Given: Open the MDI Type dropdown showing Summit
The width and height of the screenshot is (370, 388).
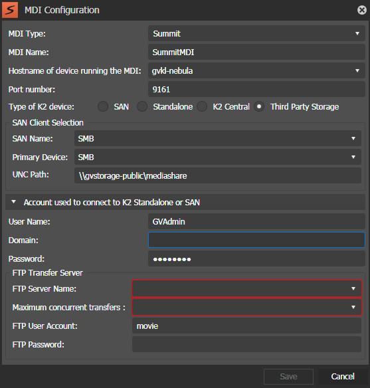Looking at the screenshot, I should 256,33.
